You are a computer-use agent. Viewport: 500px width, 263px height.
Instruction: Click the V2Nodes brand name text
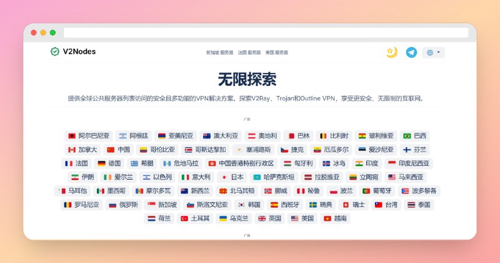79,52
